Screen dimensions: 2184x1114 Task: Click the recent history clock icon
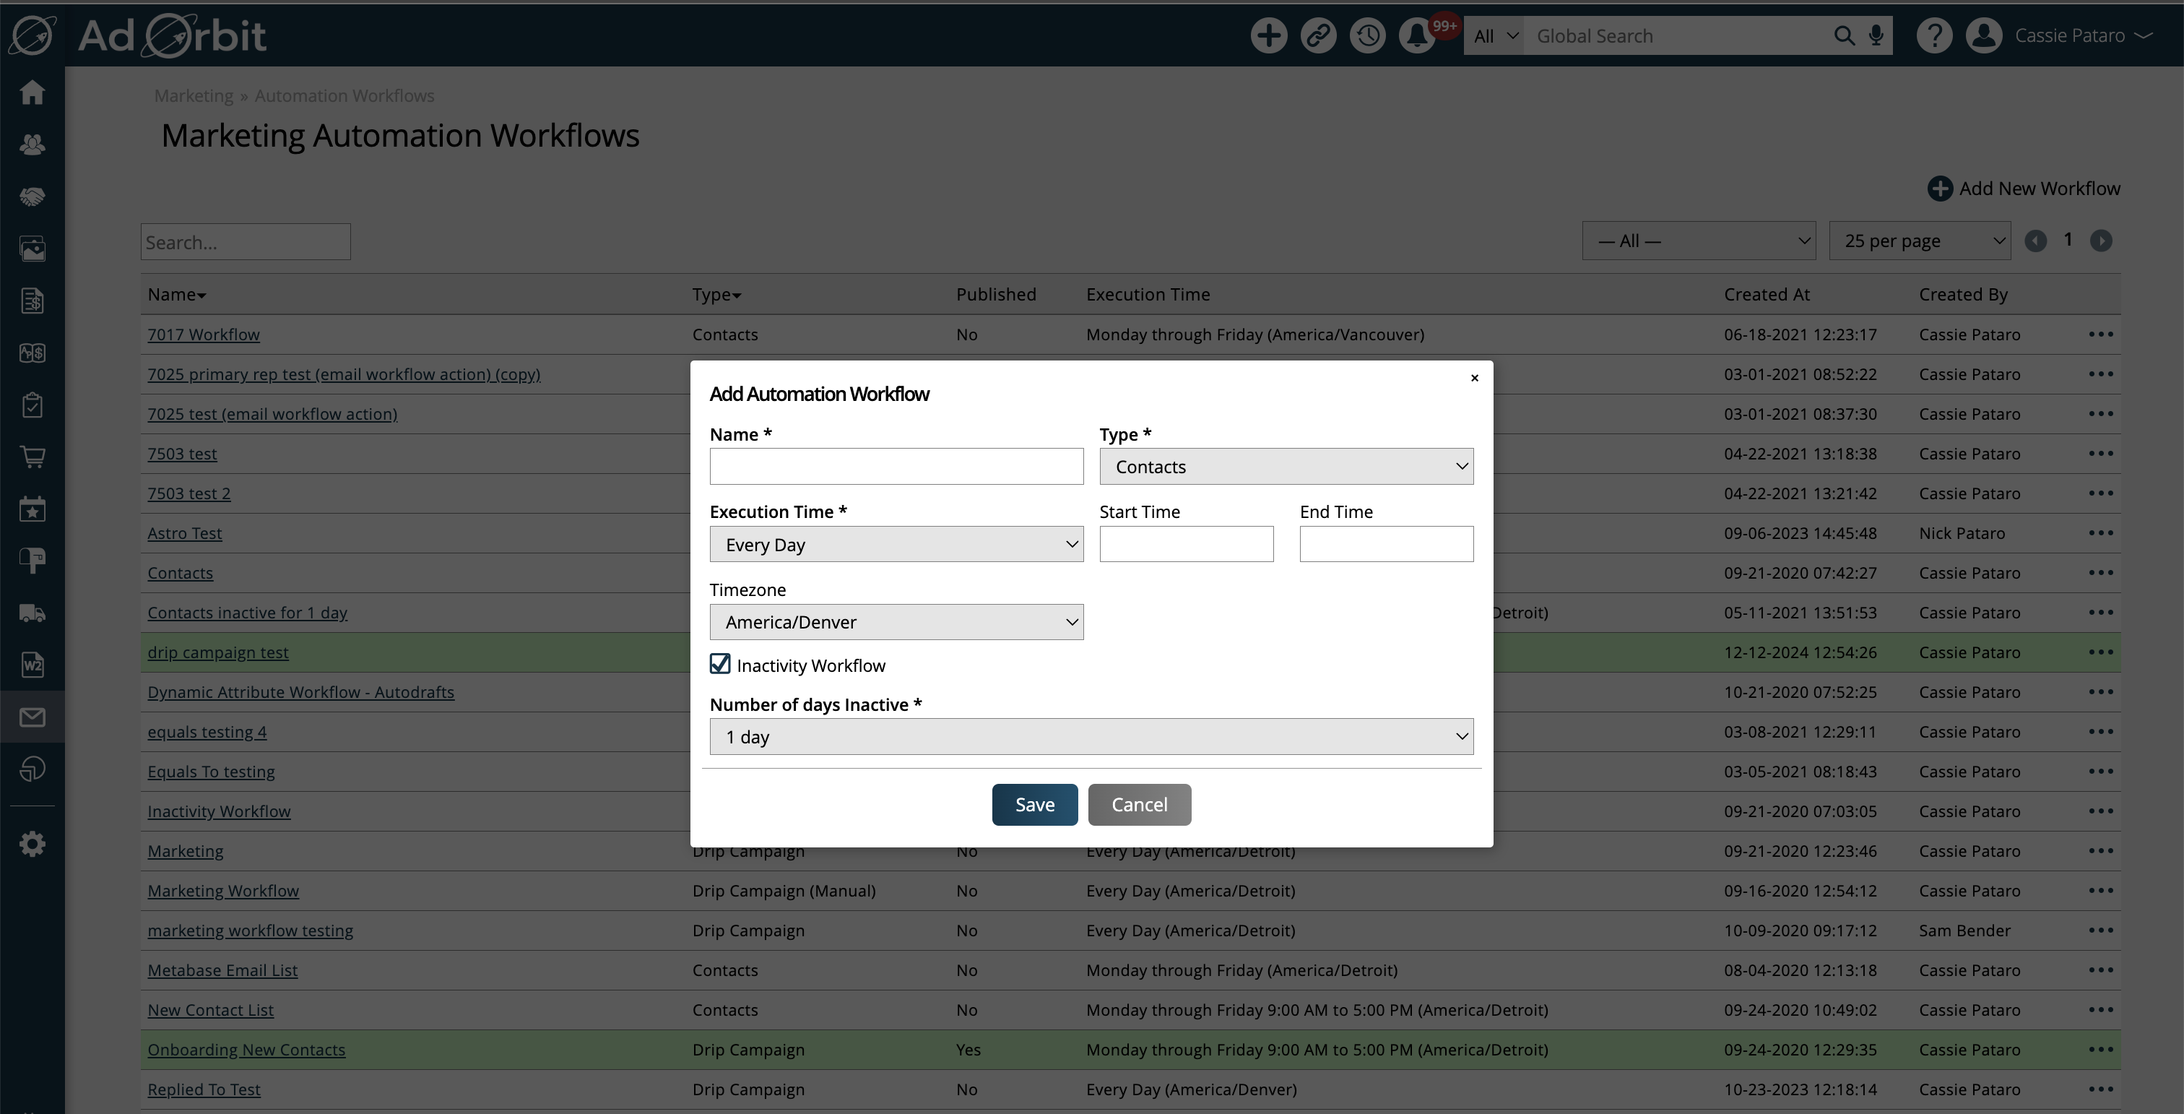pos(1368,35)
